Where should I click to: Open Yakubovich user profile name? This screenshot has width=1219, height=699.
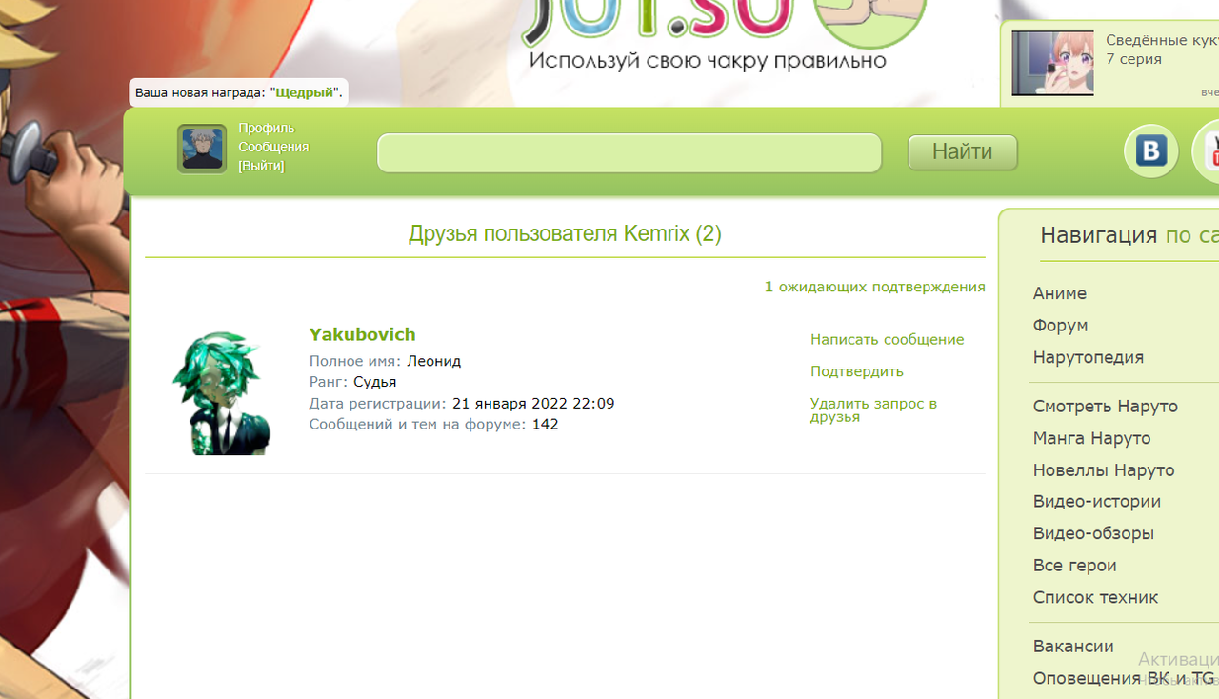(363, 334)
